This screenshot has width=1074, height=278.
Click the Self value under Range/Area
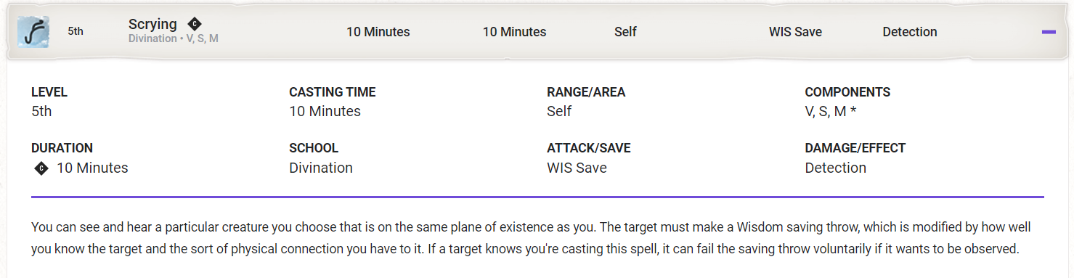(x=559, y=111)
